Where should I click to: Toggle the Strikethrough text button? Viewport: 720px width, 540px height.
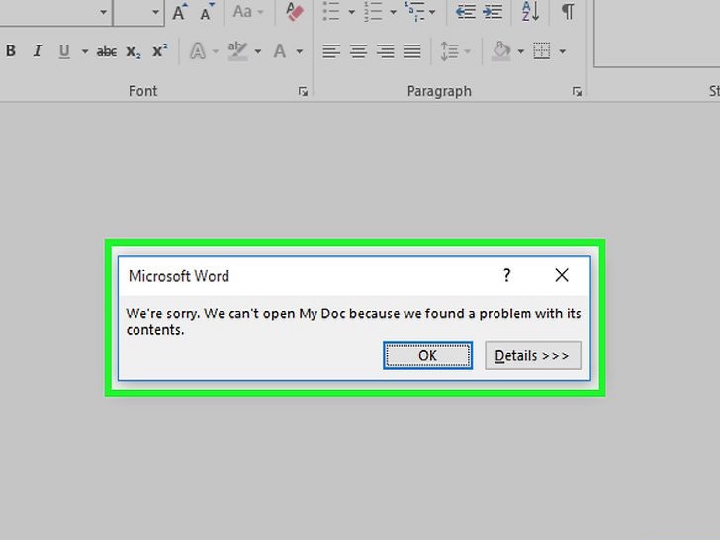pyautogui.click(x=107, y=51)
